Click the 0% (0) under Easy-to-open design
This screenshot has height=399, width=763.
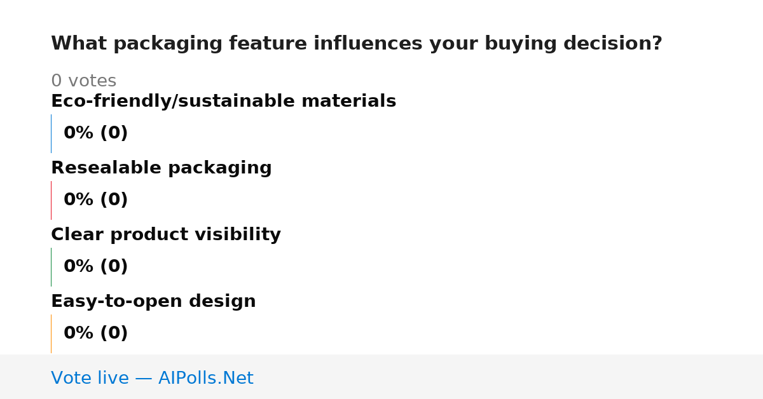[x=96, y=333]
